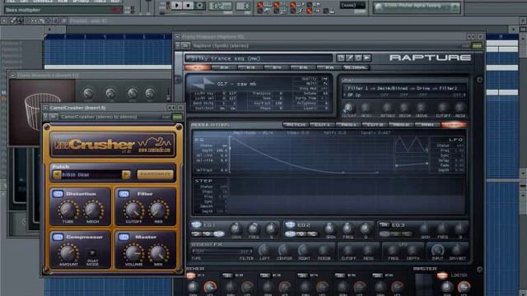The image size is (527, 296).
Task: Click the CamelCrusher patch name display
Action: (x=91, y=174)
